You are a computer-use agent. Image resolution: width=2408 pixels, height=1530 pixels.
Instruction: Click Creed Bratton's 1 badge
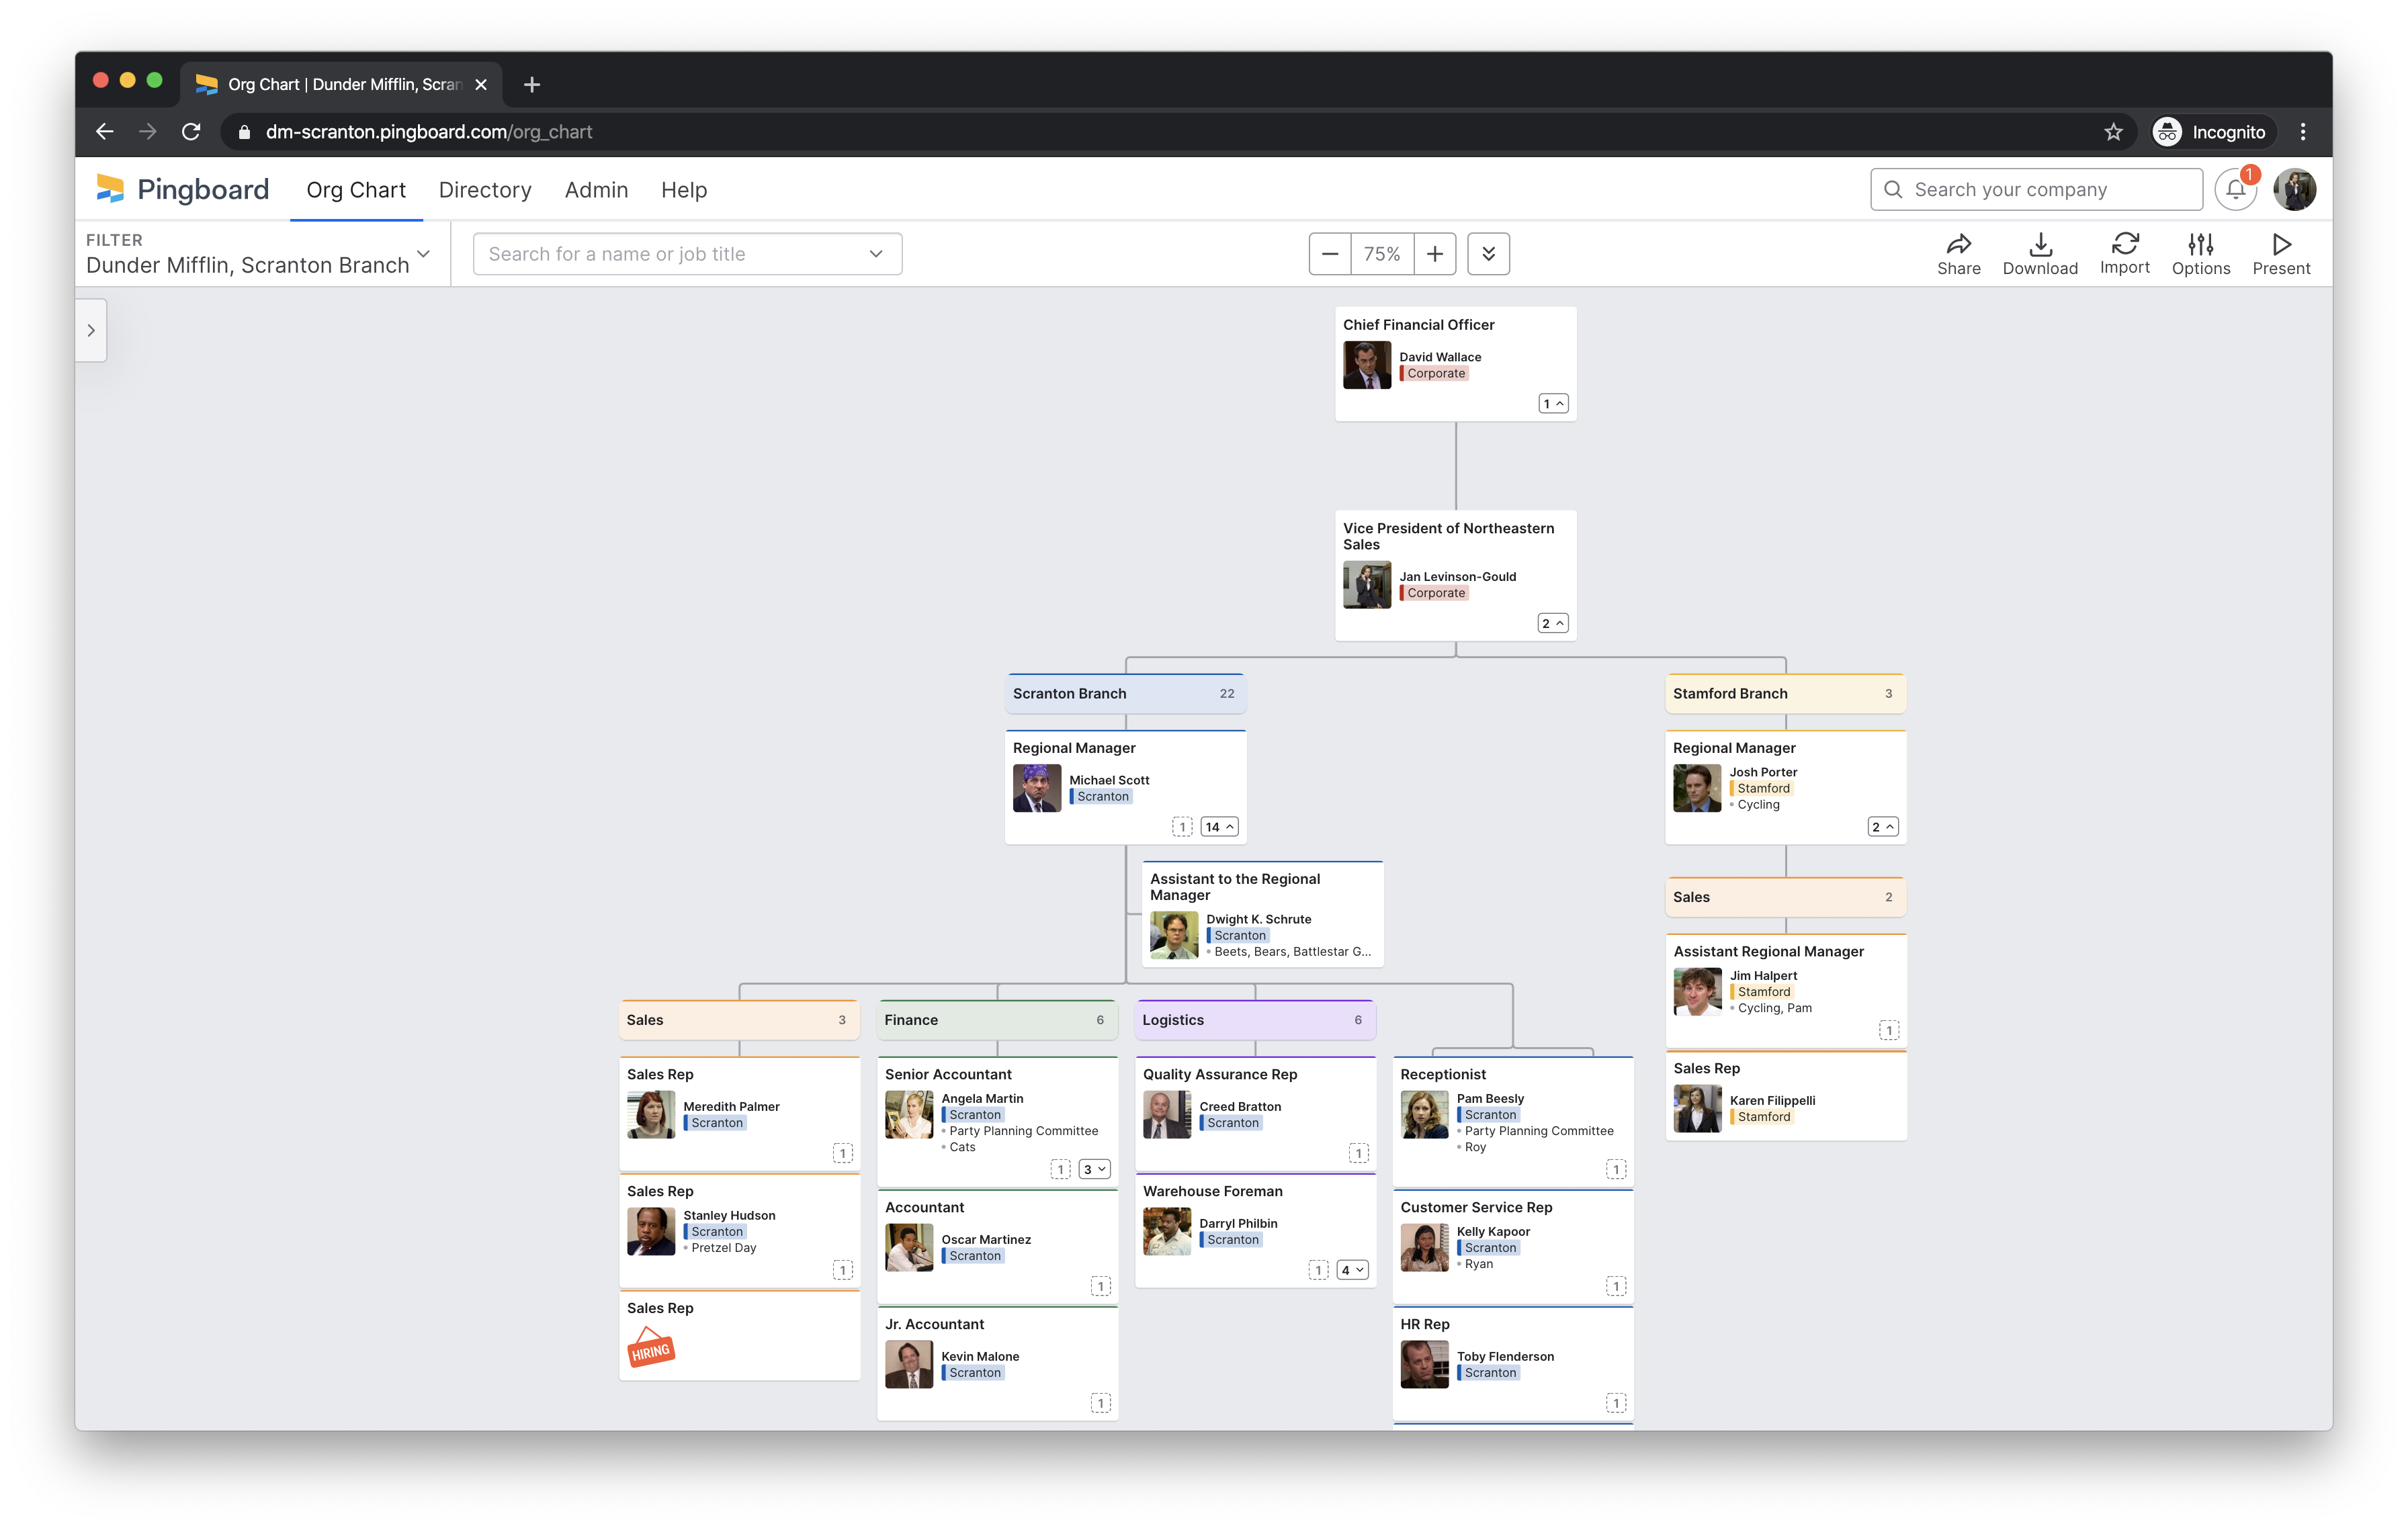coord(1359,1155)
